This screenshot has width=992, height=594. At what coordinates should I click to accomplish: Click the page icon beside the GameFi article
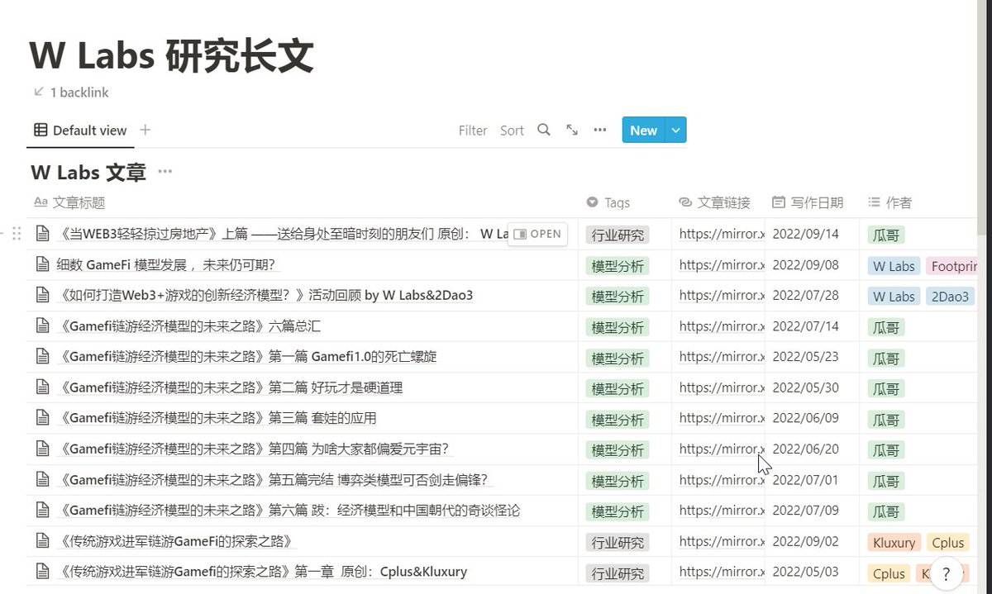tap(43, 265)
